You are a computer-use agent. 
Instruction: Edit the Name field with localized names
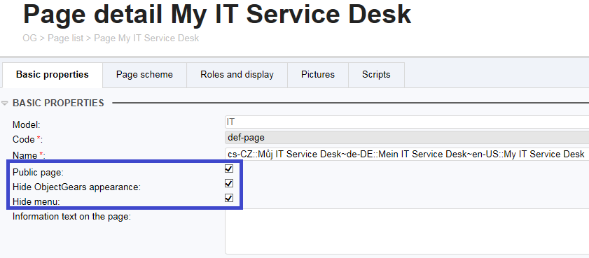407,154
